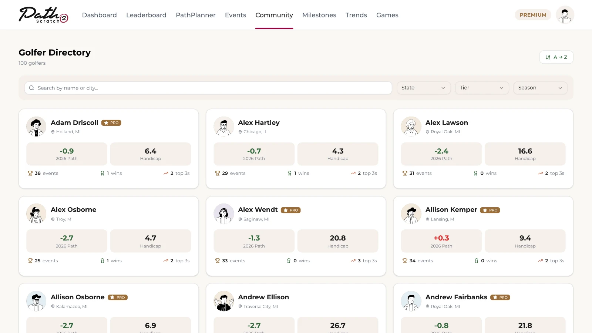The image size is (592, 333).
Task: Click the wins medal icon on Alex Hartley's card
Action: tap(290, 173)
